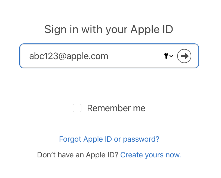Image resolution: width=221 pixels, height=178 pixels.
Task: Click the Don't have an Apple ID? text
Action: click(x=78, y=155)
